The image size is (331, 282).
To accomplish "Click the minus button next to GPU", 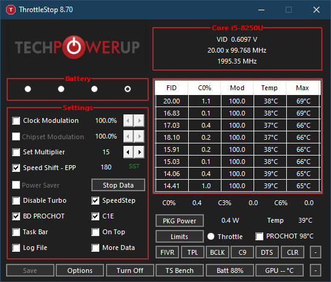I will click(316, 271).
